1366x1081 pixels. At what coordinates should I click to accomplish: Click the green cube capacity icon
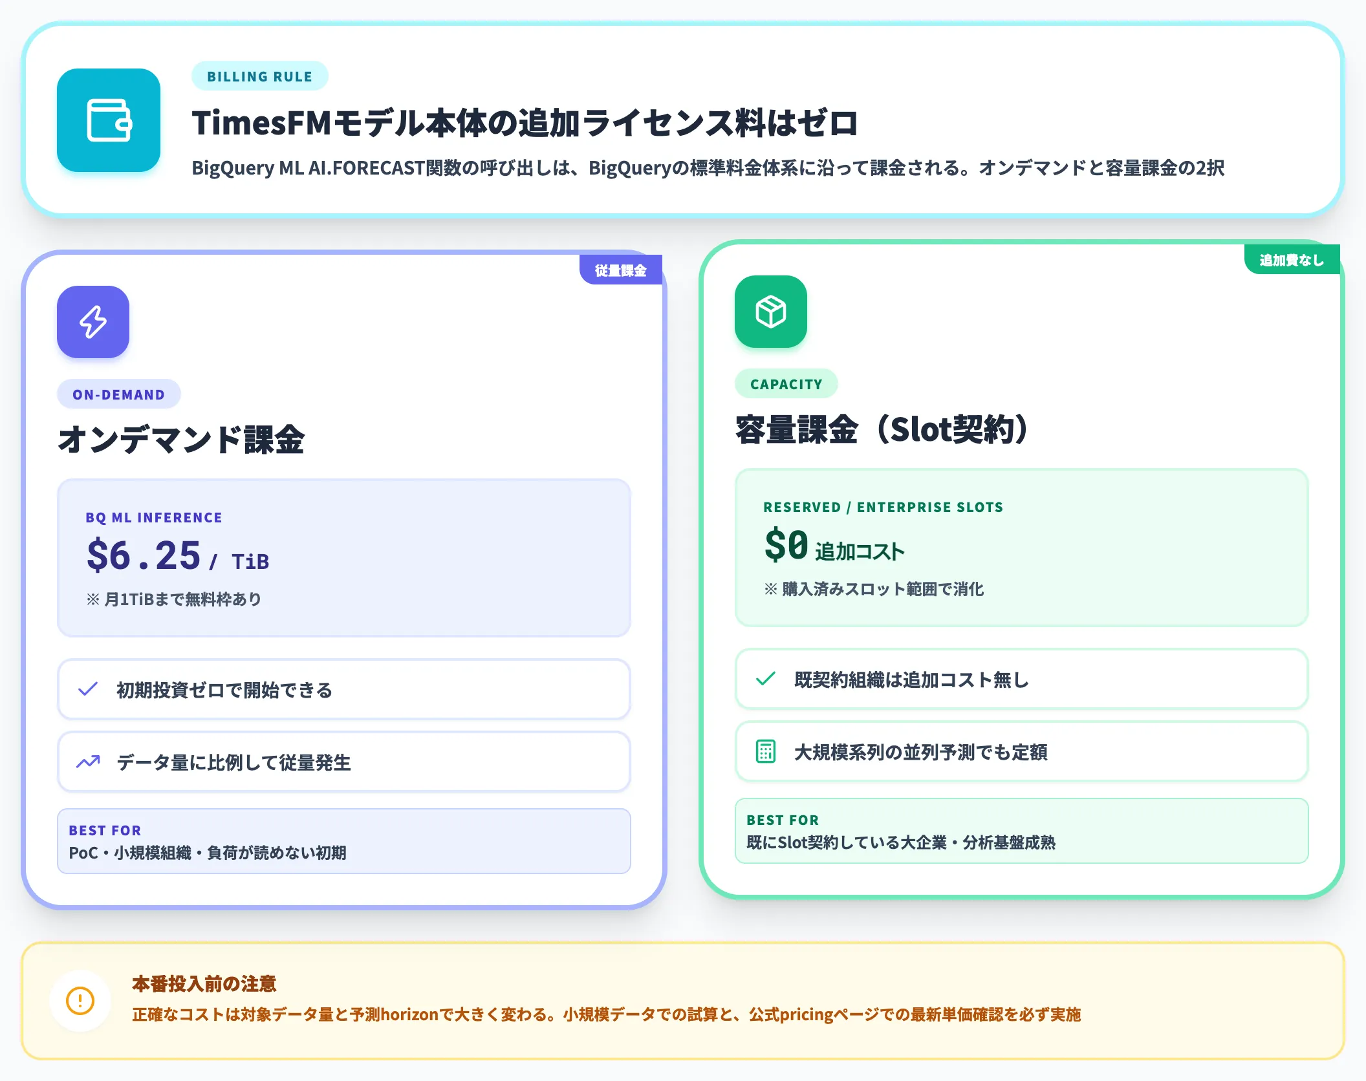(771, 312)
